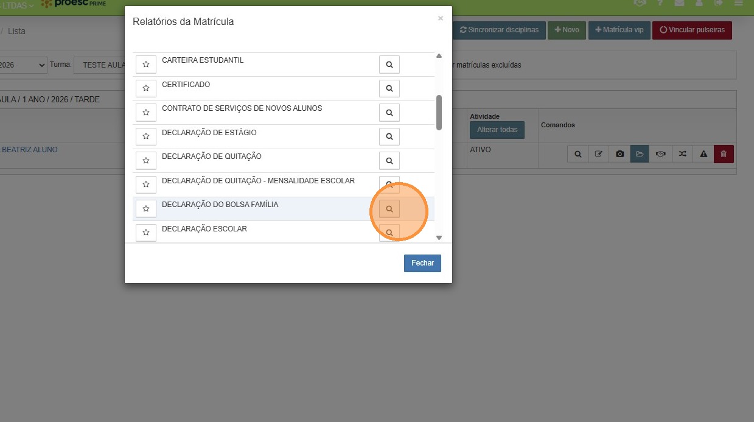This screenshot has height=422, width=754.
Task: Preview the DECLARAÇÃO DE QUITAÇÃO report with its magnifier
Action: point(389,161)
